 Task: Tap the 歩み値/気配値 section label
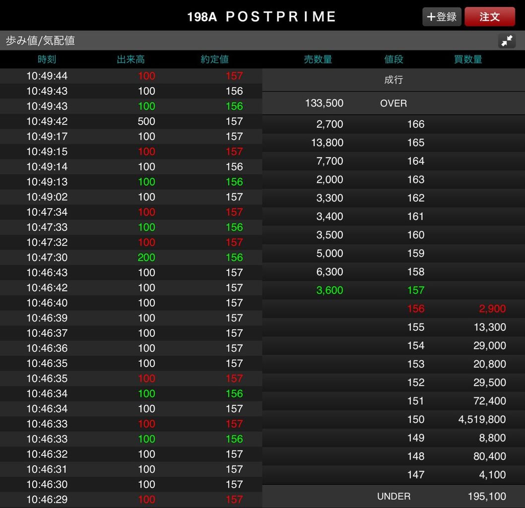pyautogui.click(x=40, y=41)
